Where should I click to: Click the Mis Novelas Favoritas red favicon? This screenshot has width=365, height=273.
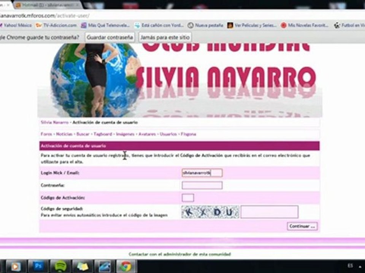pos(284,25)
